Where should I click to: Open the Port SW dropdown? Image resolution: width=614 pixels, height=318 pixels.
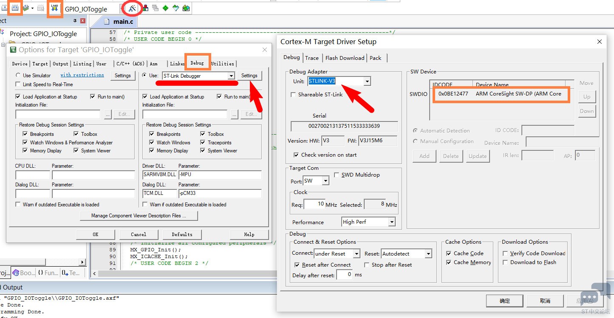click(325, 181)
